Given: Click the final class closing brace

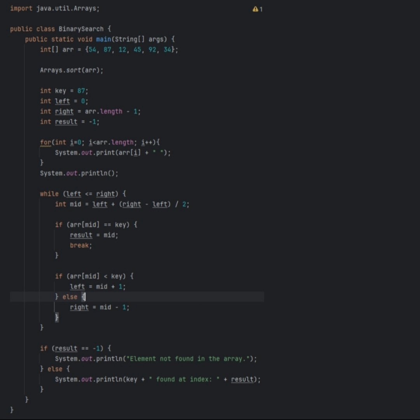Looking at the screenshot, I should click(x=12, y=410).
